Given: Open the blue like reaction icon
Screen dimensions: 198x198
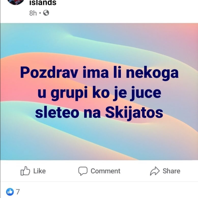Looking at the screenshot, I should pos(10,192).
